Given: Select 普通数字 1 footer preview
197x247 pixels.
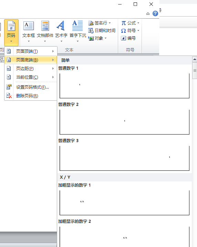Looking at the screenshot, I should tap(125, 86).
